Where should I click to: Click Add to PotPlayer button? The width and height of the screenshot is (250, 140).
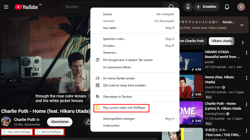[x=49, y=132]
